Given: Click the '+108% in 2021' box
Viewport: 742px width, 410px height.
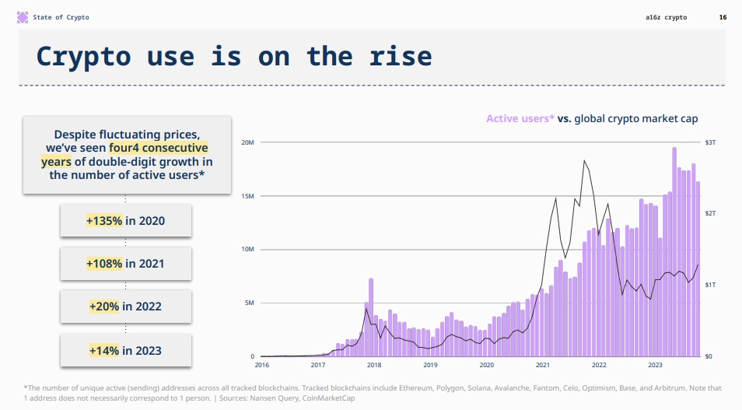Looking at the screenshot, I should coord(126,264).
